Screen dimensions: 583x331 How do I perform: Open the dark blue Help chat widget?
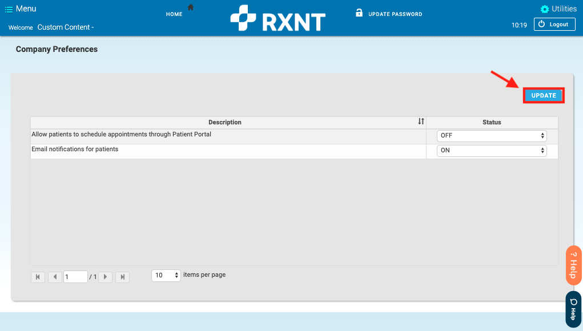(573, 309)
